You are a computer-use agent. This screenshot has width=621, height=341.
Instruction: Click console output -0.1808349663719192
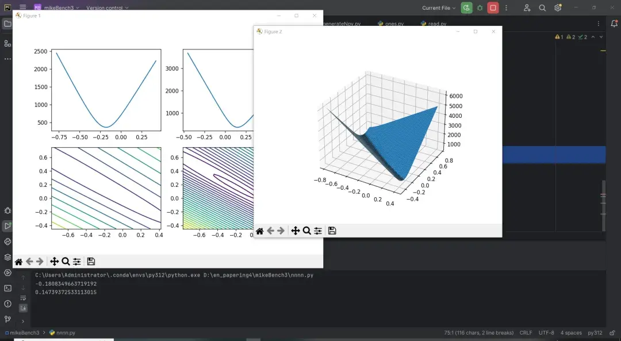click(x=66, y=283)
